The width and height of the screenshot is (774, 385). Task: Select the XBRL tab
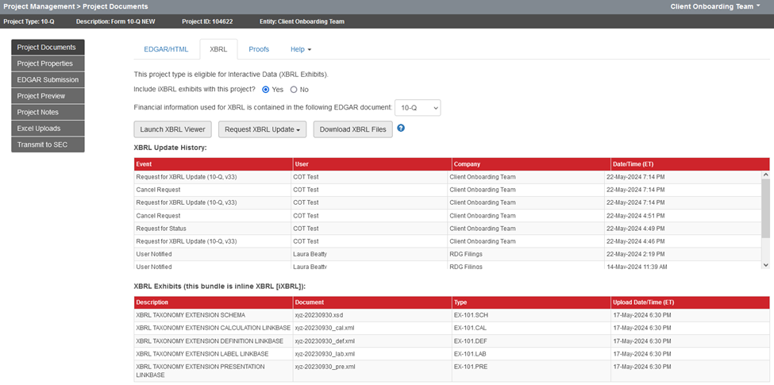218,49
